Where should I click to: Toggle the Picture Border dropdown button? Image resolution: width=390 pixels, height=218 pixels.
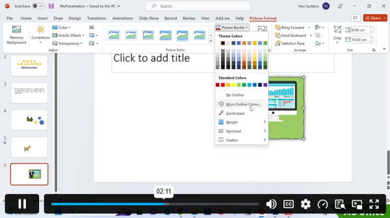[x=232, y=27]
